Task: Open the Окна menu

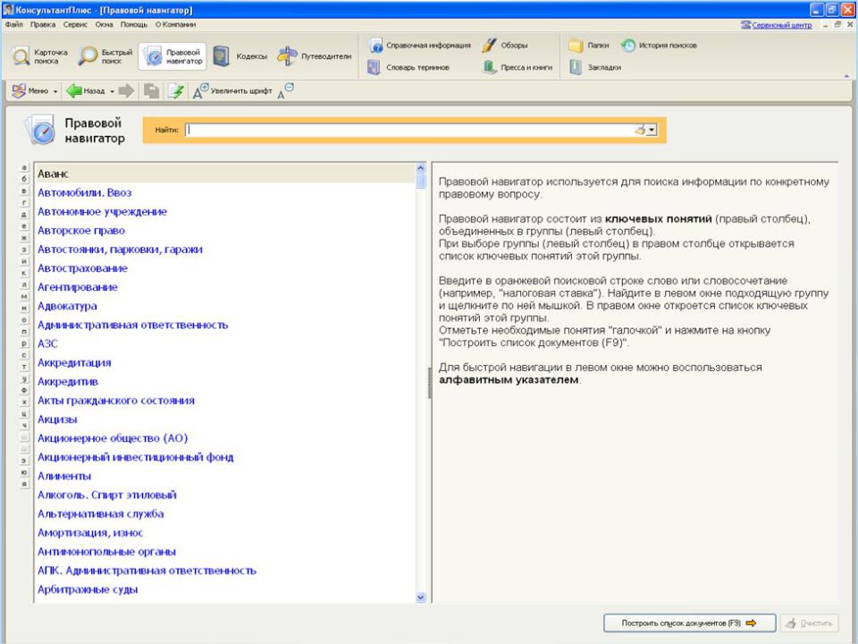Action: click(104, 25)
